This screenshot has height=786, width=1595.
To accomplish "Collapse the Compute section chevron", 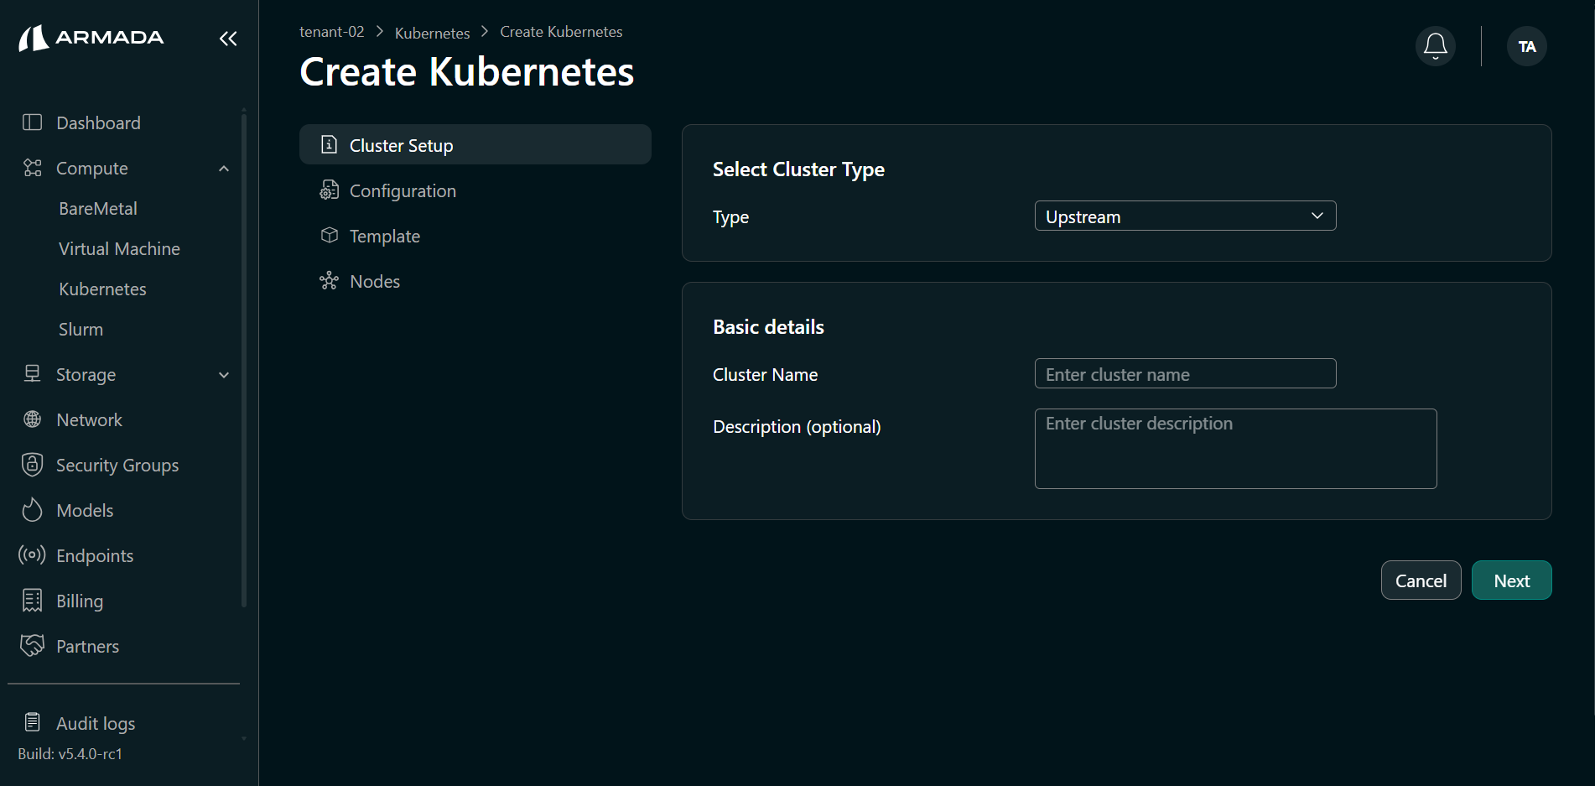I will pyautogui.click(x=224, y=169).
